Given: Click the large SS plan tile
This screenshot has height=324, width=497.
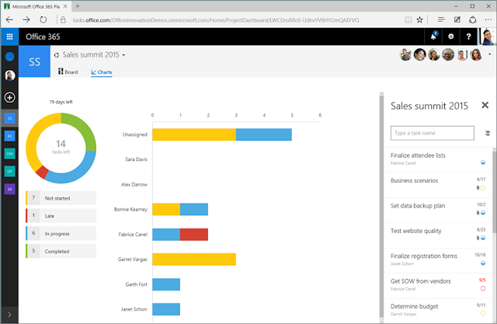Looking at the screenshot, I should tap(34, 61).
